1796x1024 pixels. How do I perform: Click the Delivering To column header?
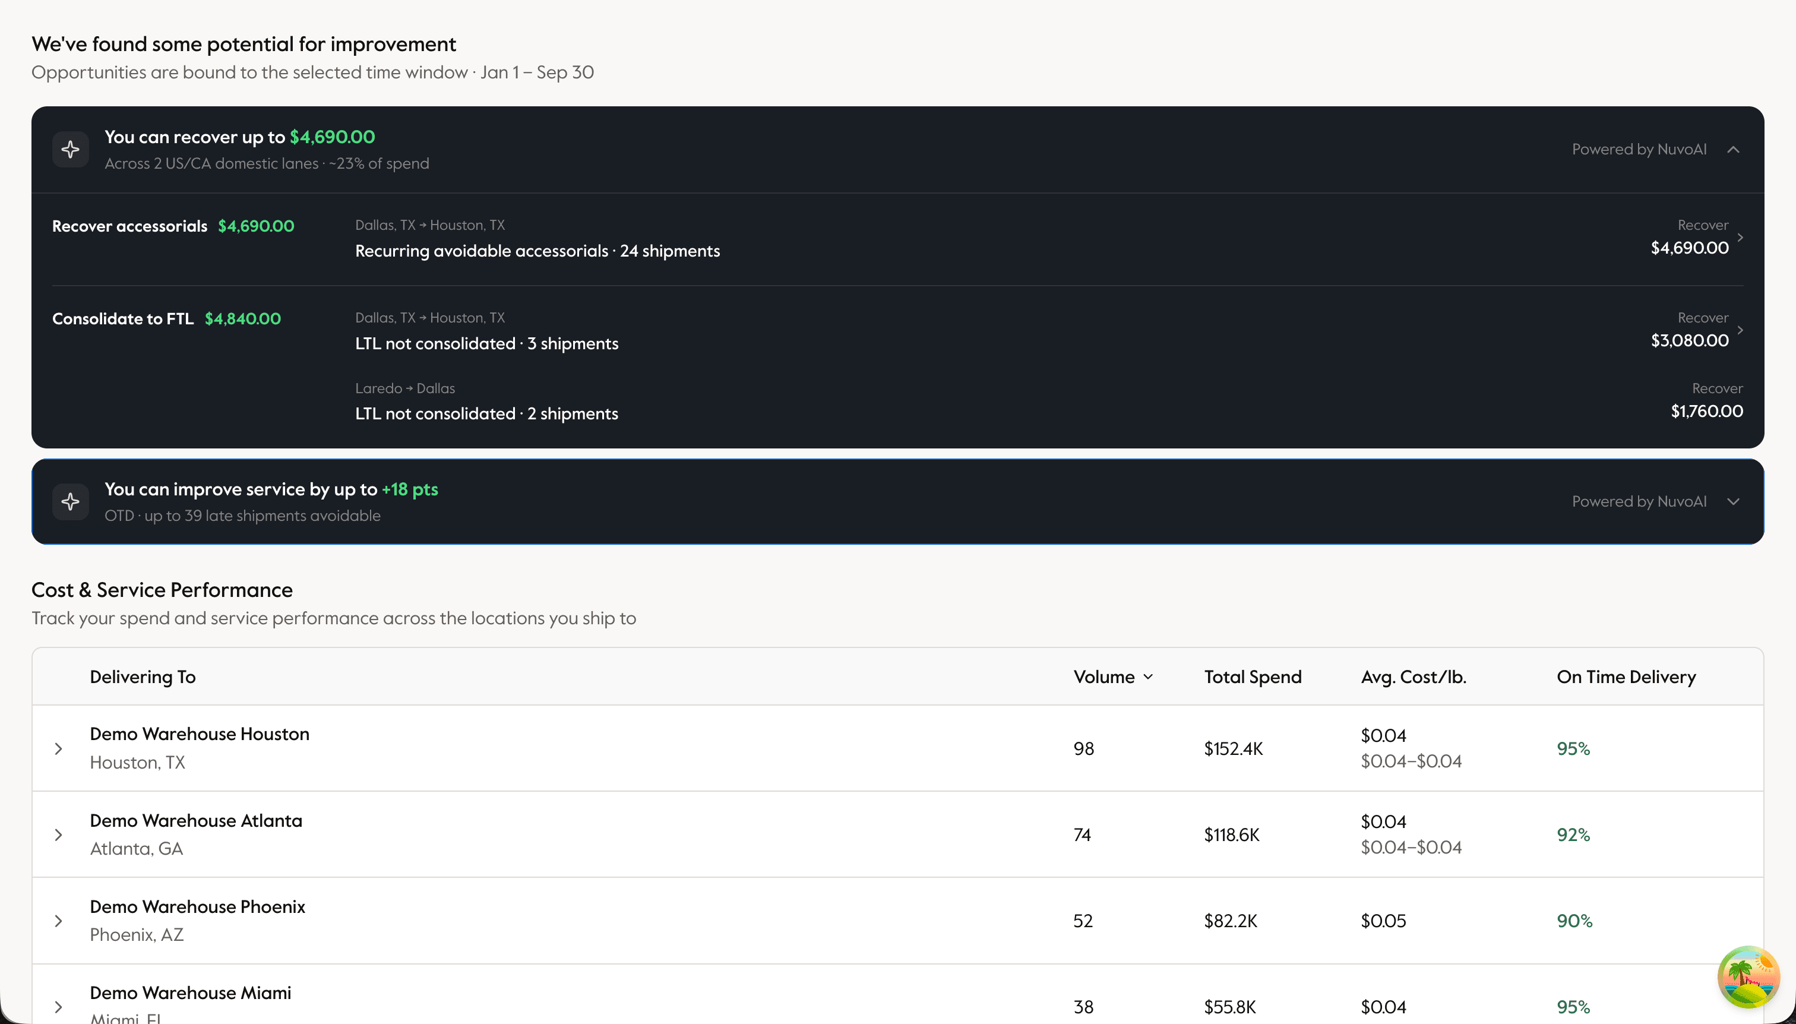click(143, 677)
